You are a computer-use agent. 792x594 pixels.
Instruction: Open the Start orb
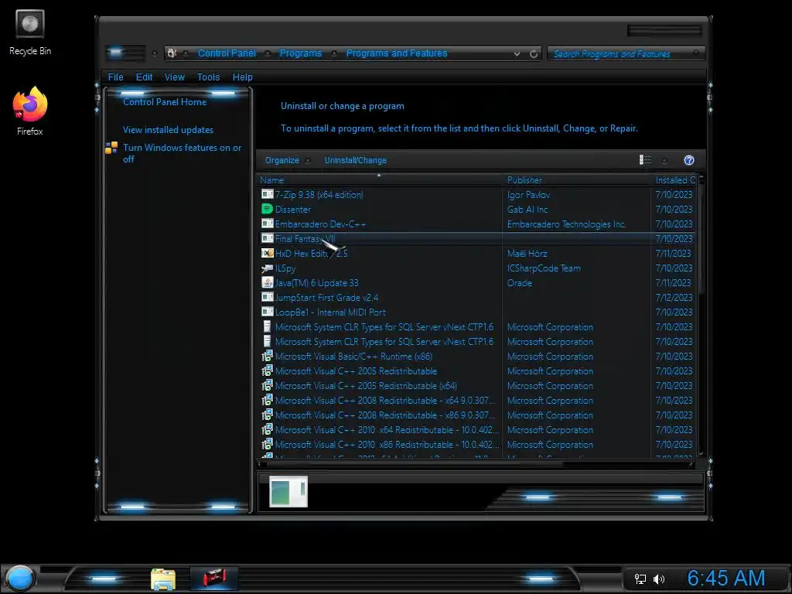click(x=20, y=579)
